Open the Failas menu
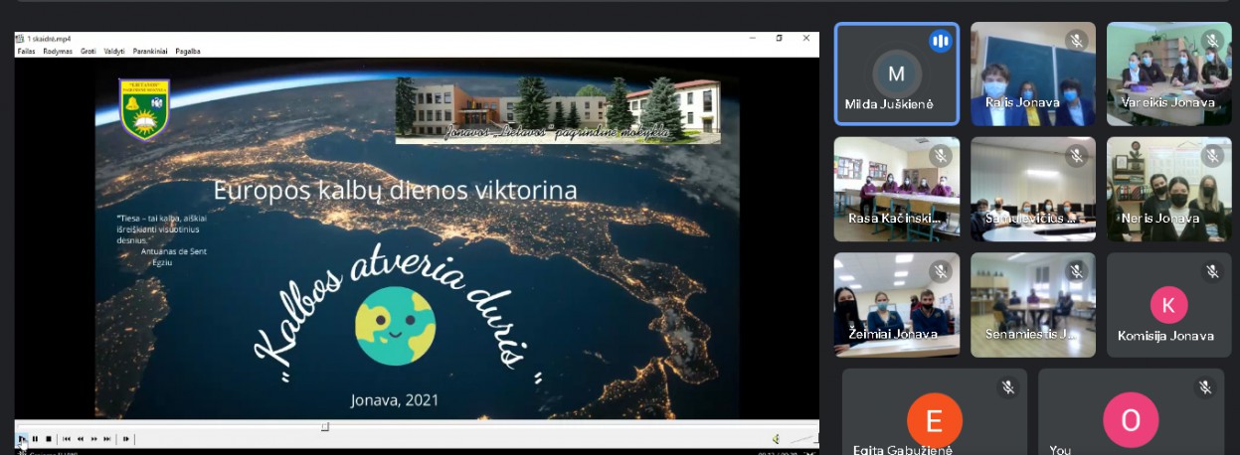 (x=25, y=51)
